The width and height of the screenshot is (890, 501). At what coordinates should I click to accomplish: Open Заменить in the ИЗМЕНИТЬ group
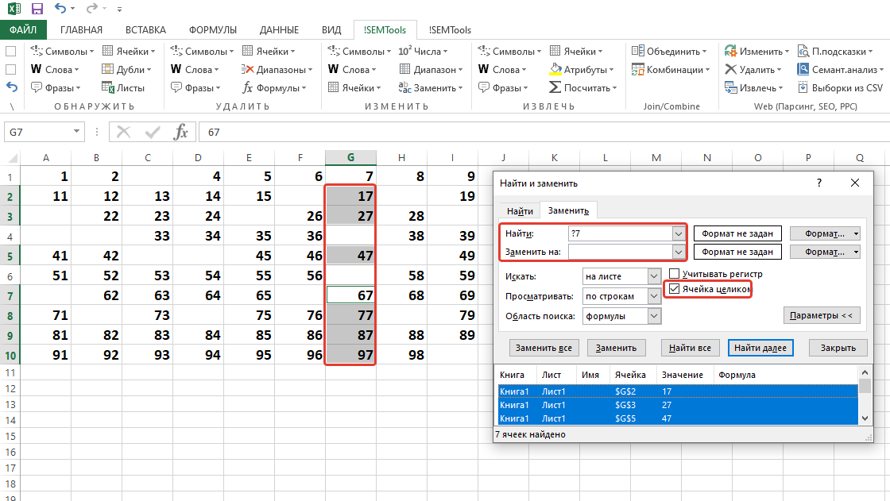tap(431, 87)
